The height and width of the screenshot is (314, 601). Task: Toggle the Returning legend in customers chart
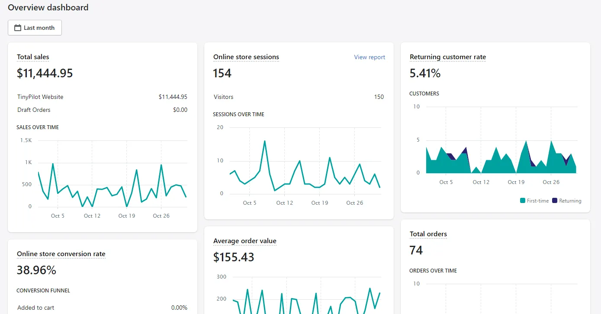pos(570,200)
